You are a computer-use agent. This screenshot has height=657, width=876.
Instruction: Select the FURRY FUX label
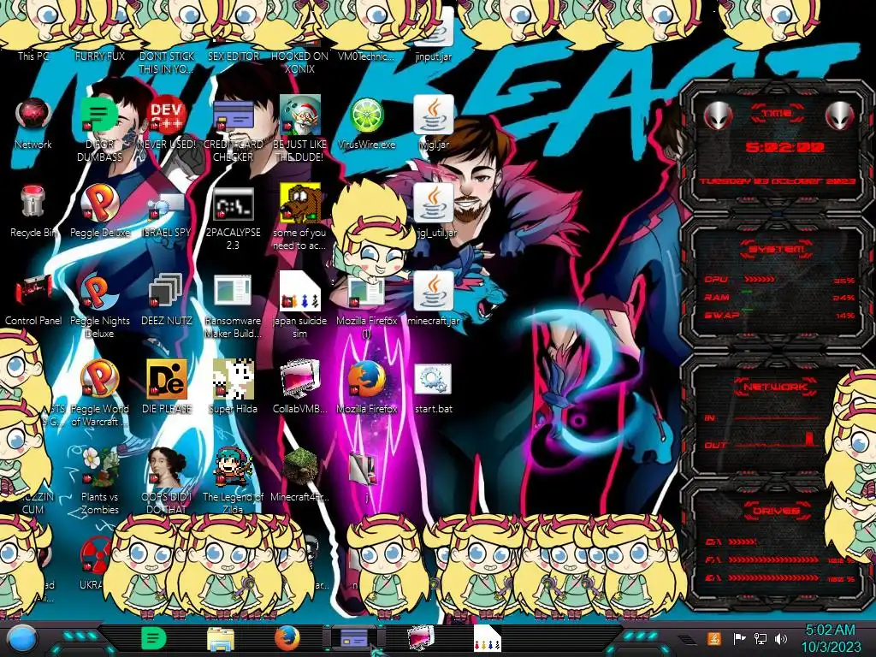(x=100, y=56)
